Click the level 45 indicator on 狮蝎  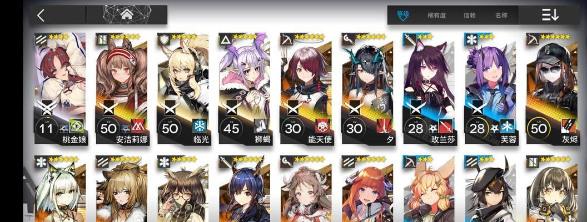(231, 128)
